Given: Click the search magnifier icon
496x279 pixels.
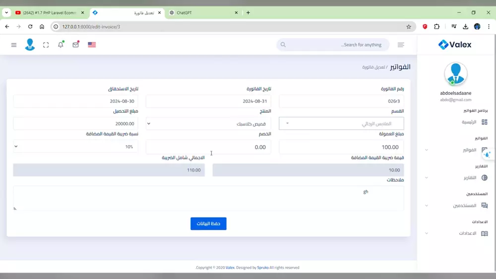Looking at the screenshot, I should (x=283, y=45).
